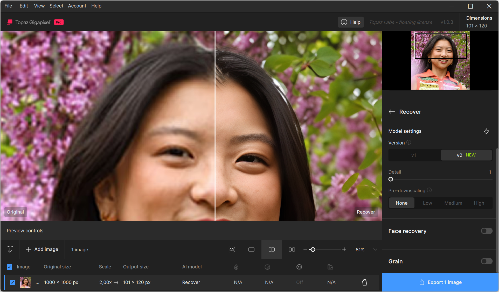This screenshot has height=292, width=499.
Task: Turn on the Grain toggle
Action: (487, 261)
